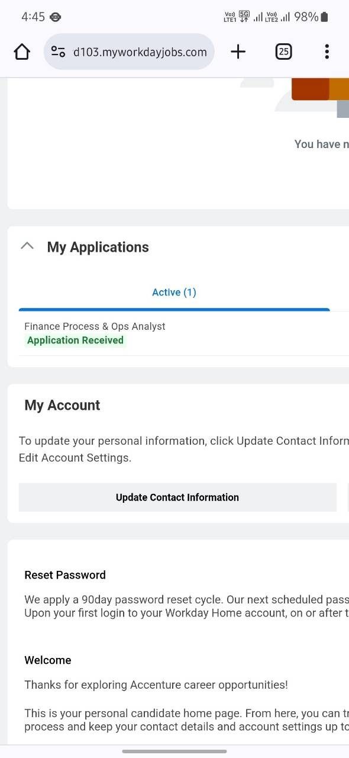Open the Chrome tab switcher showing 25 tabs
Screen dimensions: 349x758
[x=283, y=52]
